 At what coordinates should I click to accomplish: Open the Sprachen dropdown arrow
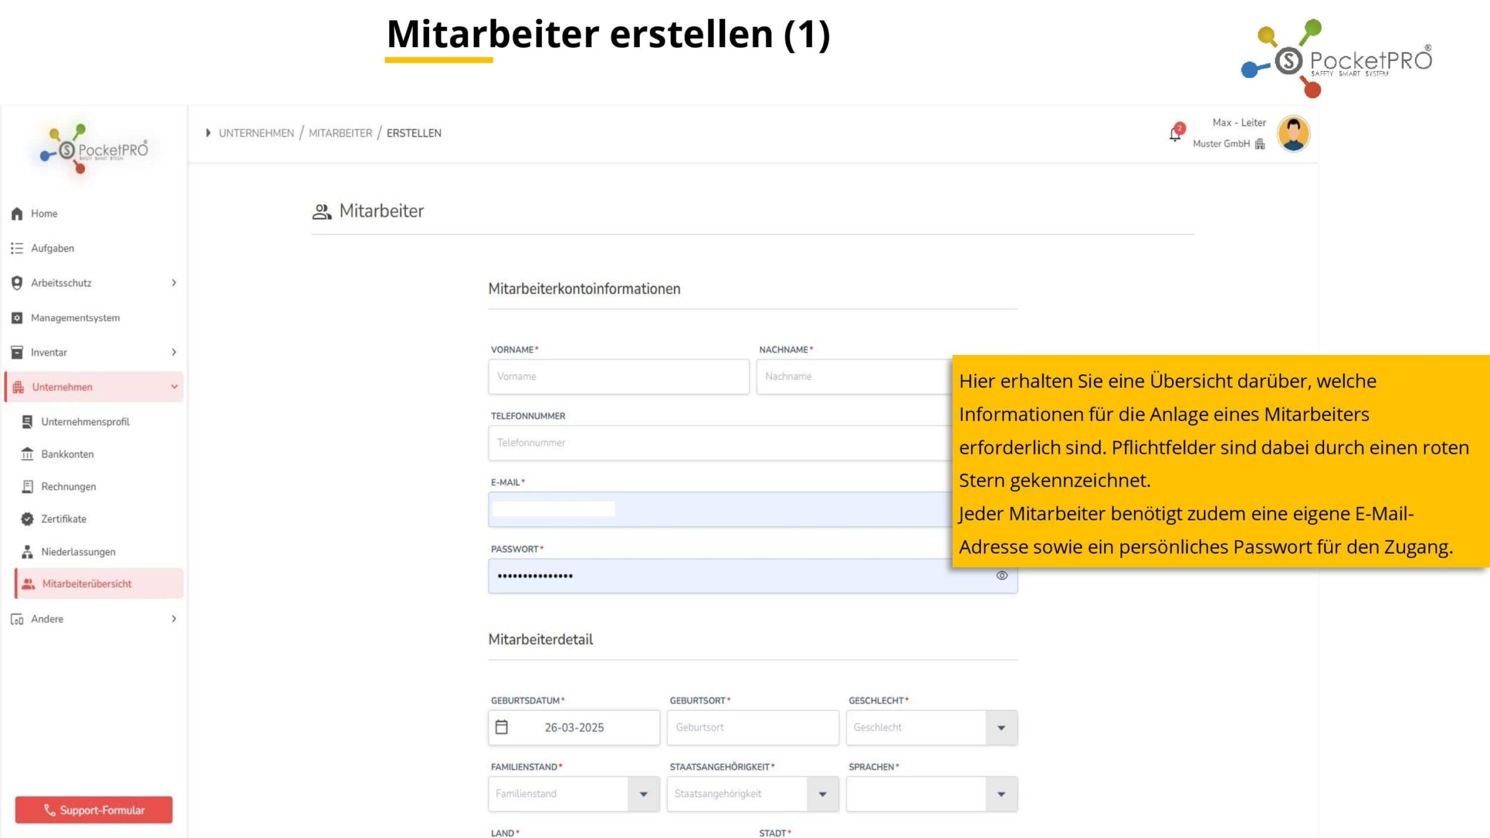1001,794
